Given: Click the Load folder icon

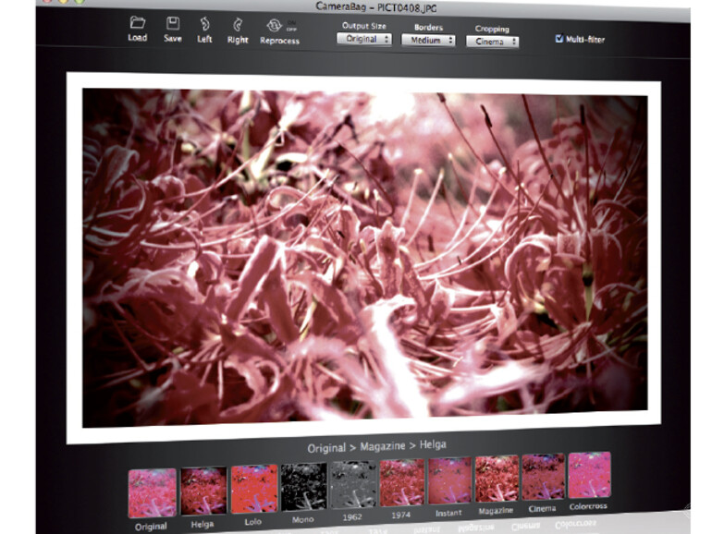Looking at the screenshot, I should pyautogui.click(x=137, y=23).
